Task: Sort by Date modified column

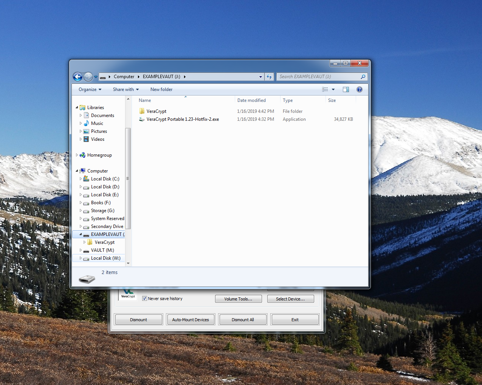Action: [251, 100]
